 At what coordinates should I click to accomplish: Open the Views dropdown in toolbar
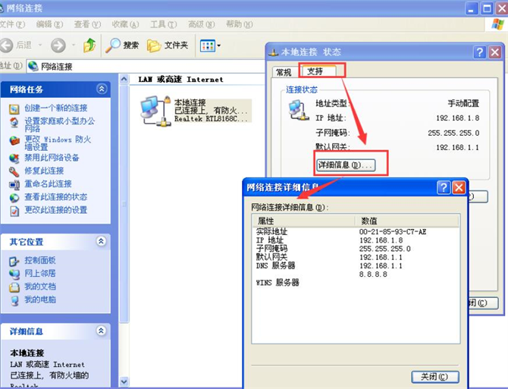pyautogui.click(x=210, y=45)
